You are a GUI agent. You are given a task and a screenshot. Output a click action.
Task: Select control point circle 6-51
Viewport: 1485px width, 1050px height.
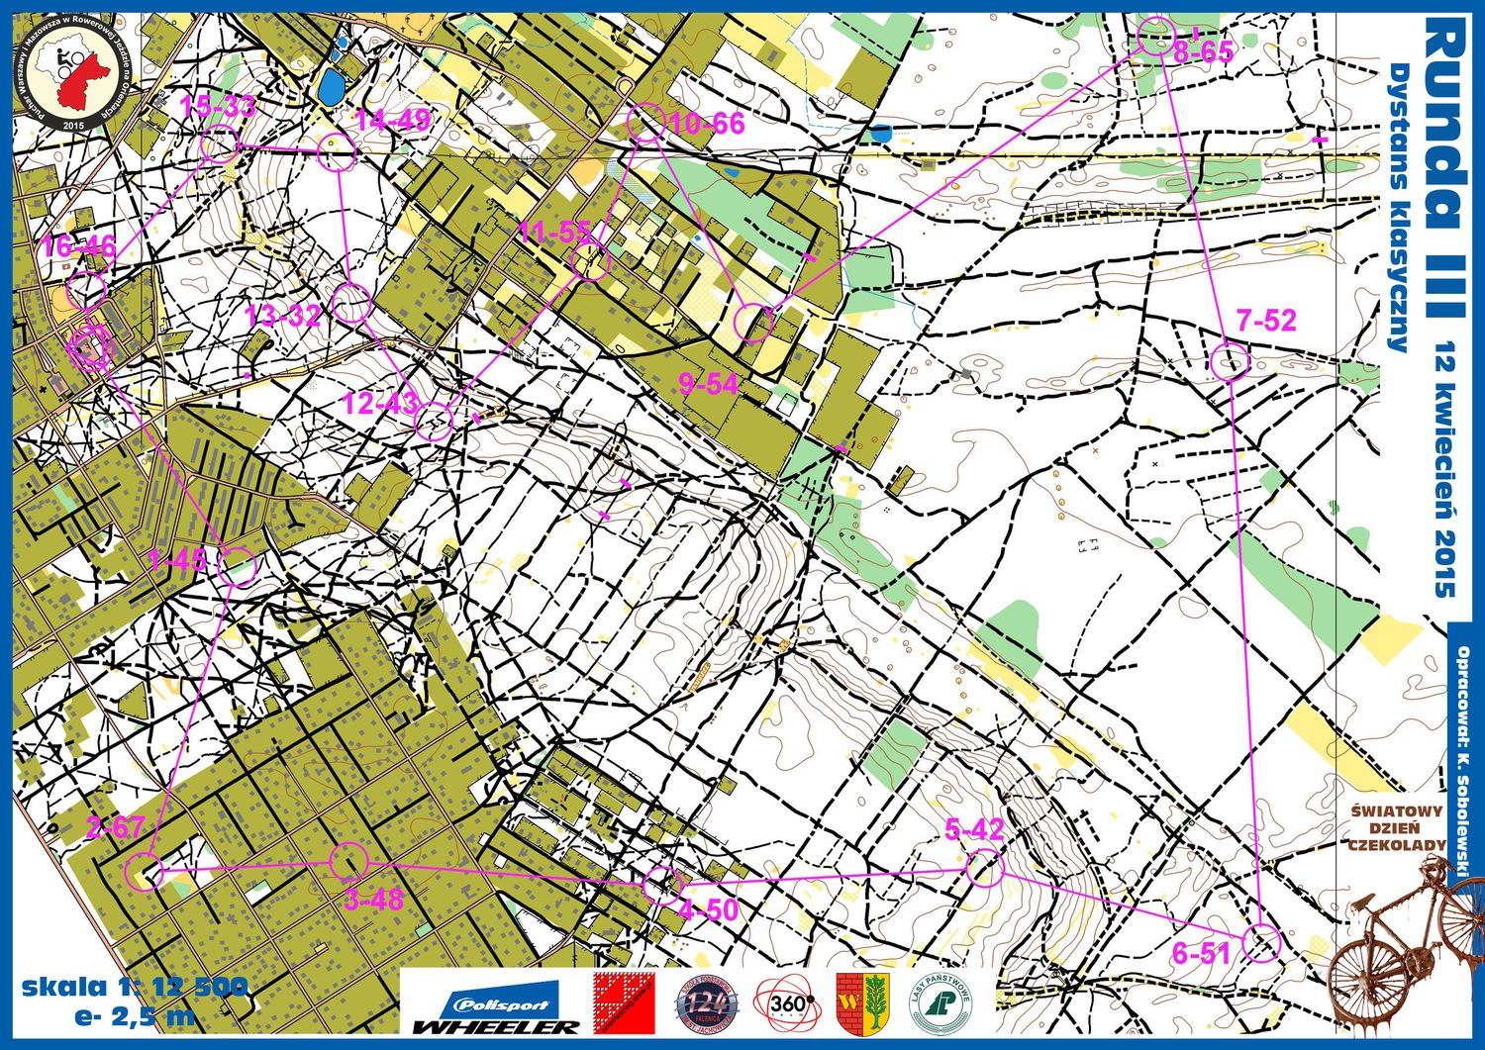click(x=1261, y=942)
